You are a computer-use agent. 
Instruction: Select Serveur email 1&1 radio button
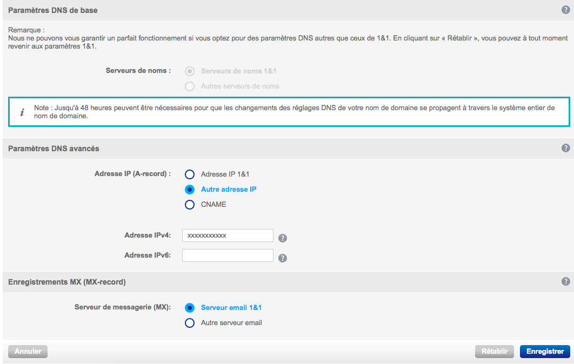click(x=190, y=308)
